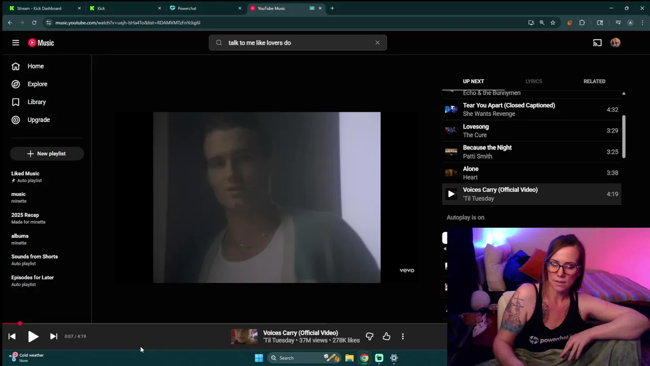Open Cold weather widget in taskbar
The width and height of the screenshot is (650, 366).
click(x=28, y=358)
